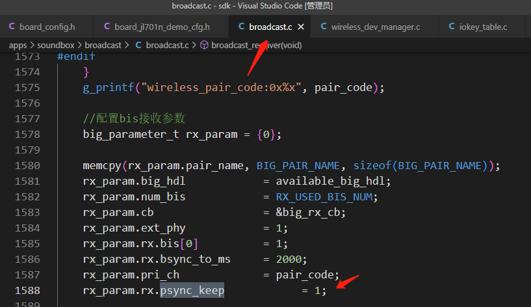The height and width of the screenshot is (307, 531).
Task: Click the RX_USED_BIS_NUM macro
Action: pos(324,197)
